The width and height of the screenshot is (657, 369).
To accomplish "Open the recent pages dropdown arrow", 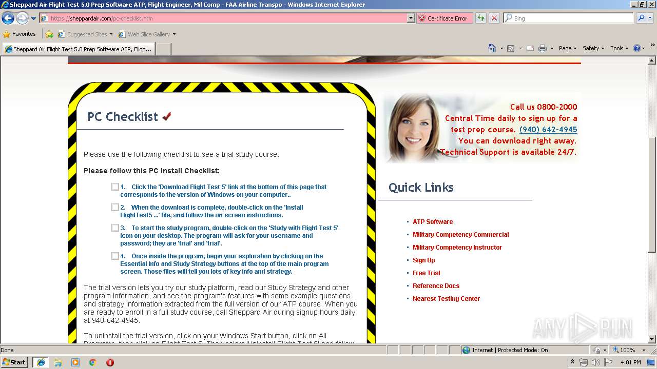I will coord(33,18).
